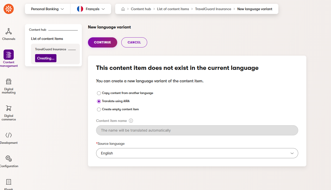Image resolution: width=331 pixels, height=190 pixels.
Task: Open the Development code icon
Action: [x=9, y=135]
